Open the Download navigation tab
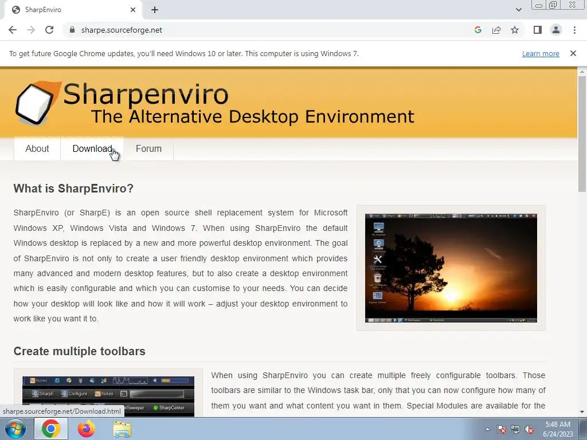Screen dimensions: 587x440 [x=92, y=148]
